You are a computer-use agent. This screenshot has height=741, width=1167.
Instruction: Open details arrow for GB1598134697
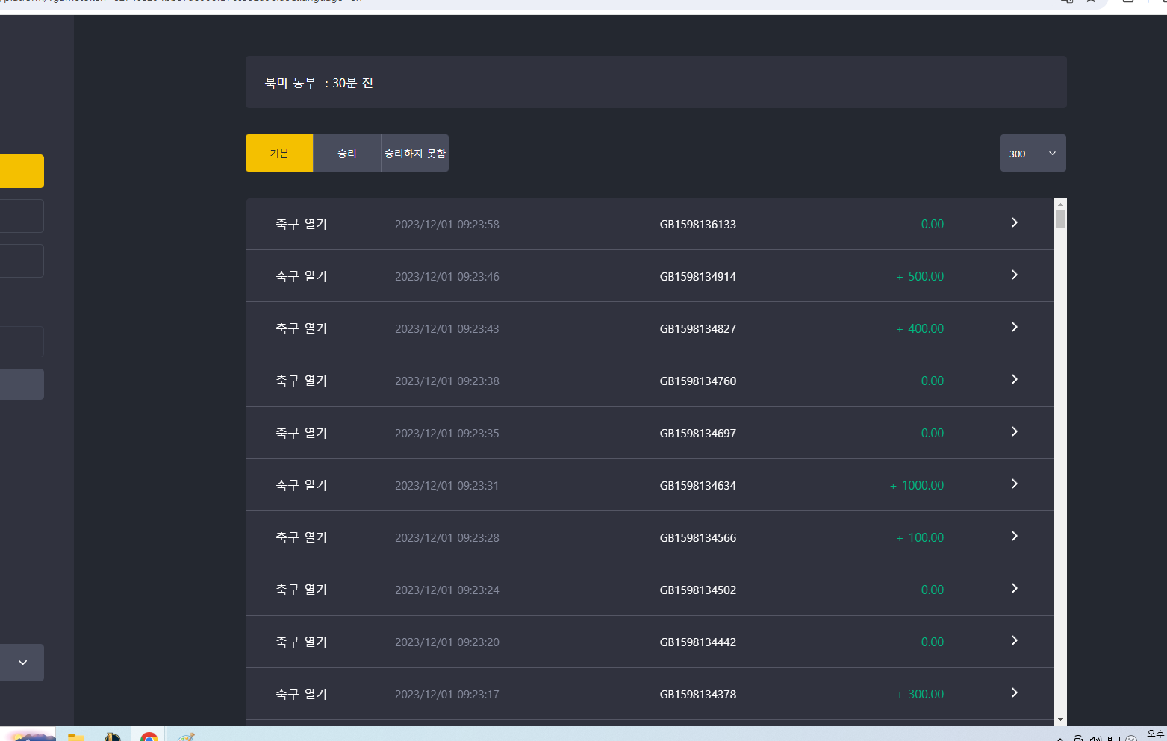[1015, 431]
